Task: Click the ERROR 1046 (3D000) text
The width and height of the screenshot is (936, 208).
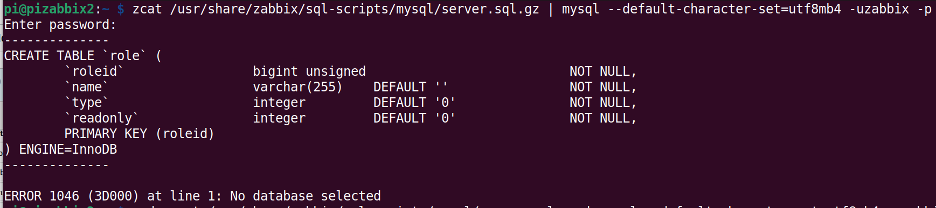Action: 71,196
